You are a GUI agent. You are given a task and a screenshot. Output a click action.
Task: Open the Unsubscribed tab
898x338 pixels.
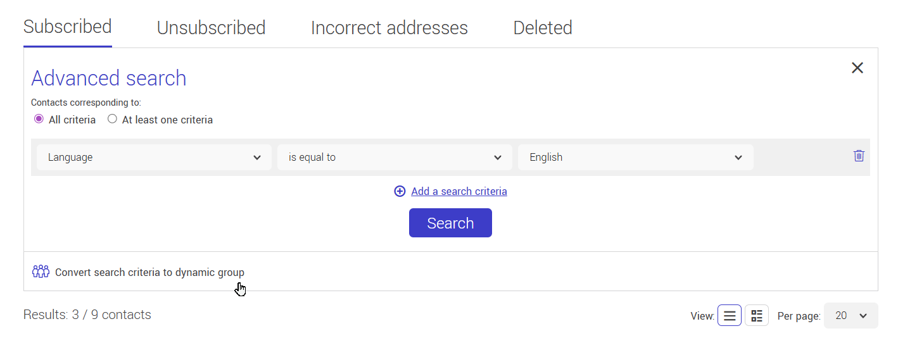tap(211, 28)
